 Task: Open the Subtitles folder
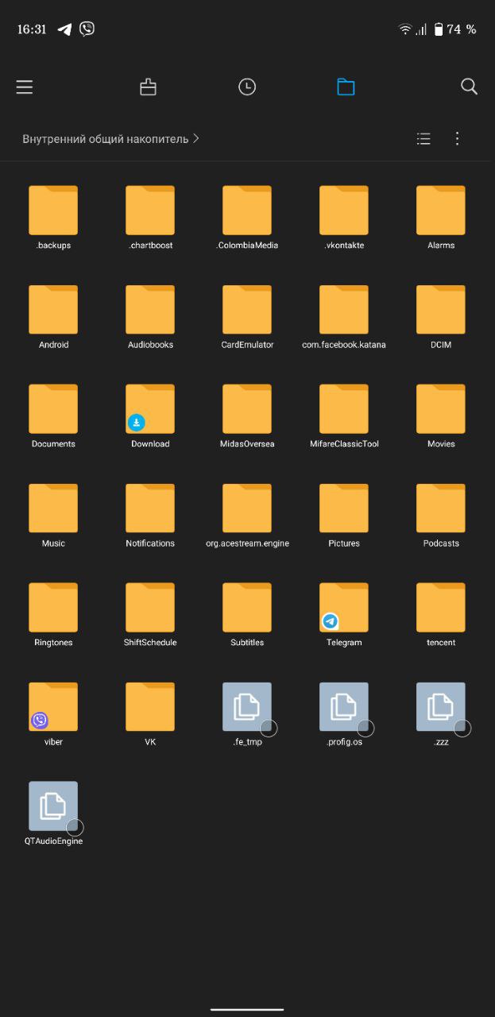click(247, 608)
